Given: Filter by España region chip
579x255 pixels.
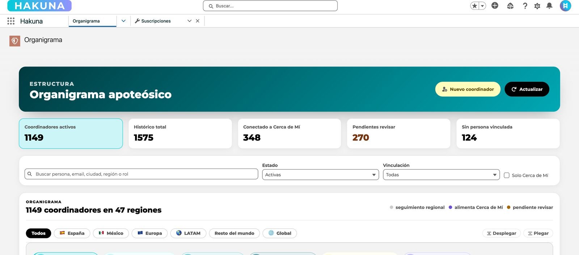Looking at the screenshot, I should (72, 233).
